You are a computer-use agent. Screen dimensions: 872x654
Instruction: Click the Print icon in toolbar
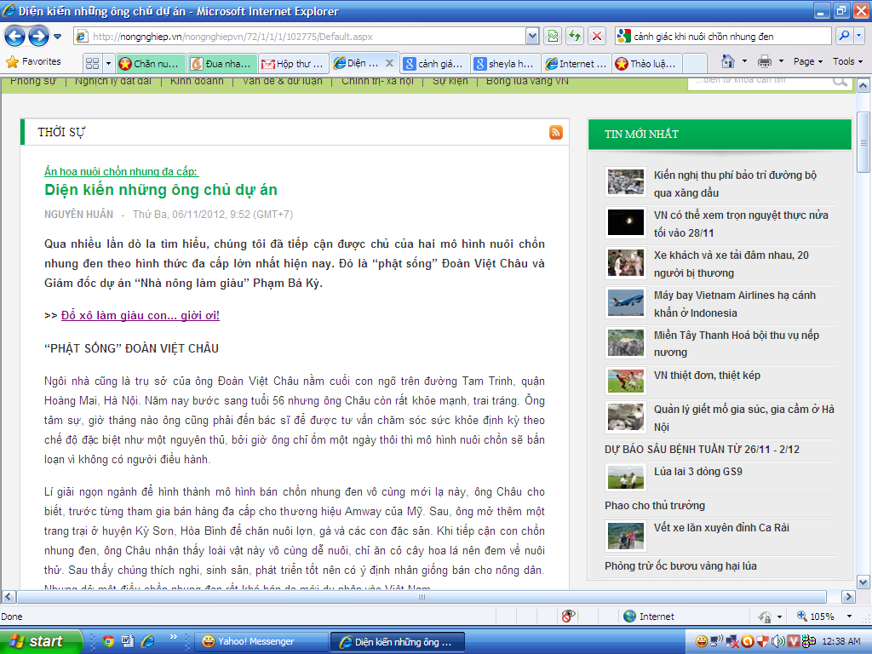pos(765,61)
